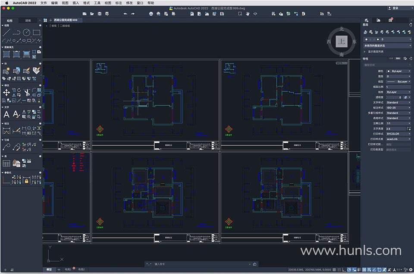Open the 颜色 ByLayer dropdown
Screen dimensions: 414x274
(398, 71)
